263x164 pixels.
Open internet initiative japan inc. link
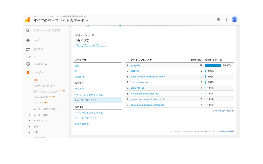(x=145, y=94)
